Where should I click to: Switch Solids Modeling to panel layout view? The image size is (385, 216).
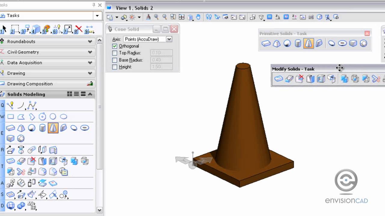tap(83, 94)
